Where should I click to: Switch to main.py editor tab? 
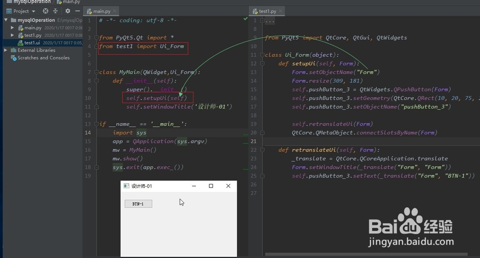(x=102, y=11)
